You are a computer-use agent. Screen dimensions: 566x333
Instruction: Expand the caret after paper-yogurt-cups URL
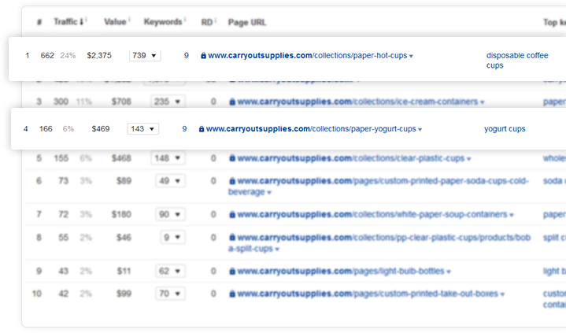click(420, 130)
